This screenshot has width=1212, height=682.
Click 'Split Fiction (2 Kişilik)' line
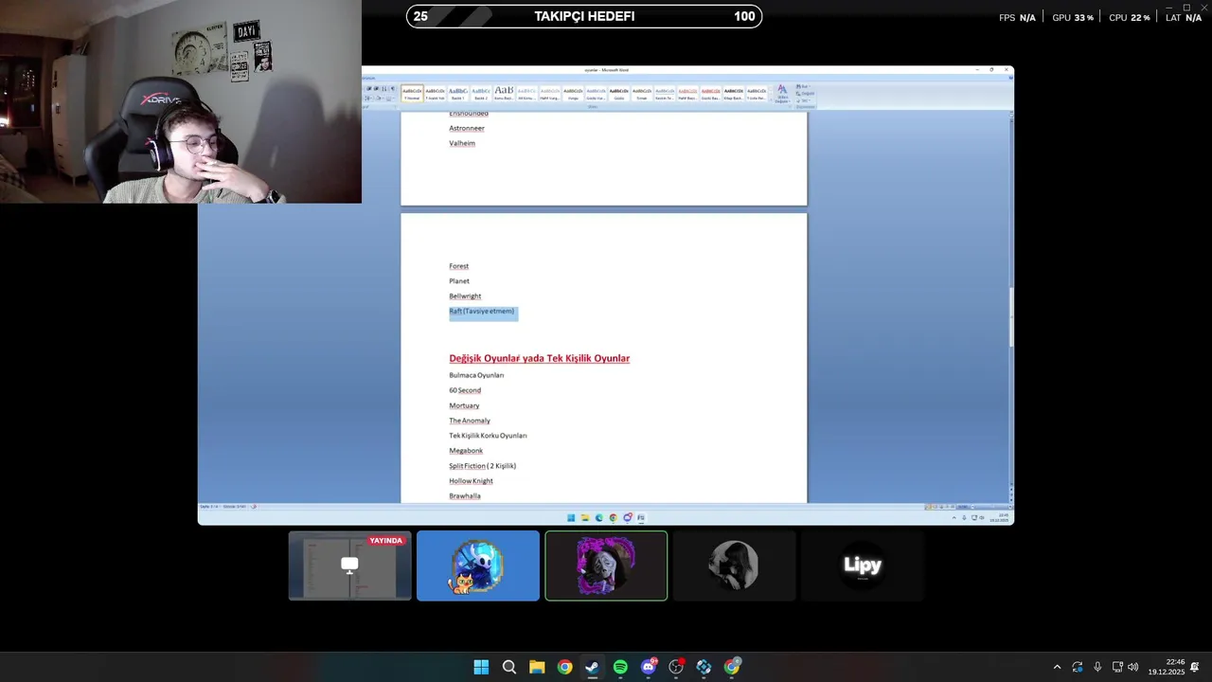[483, 466]
